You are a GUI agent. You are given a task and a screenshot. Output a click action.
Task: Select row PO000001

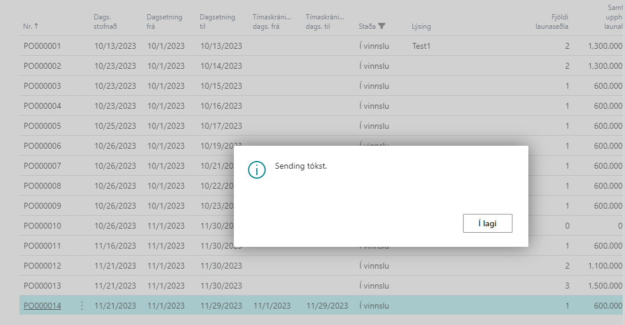(x=42, y=46)
